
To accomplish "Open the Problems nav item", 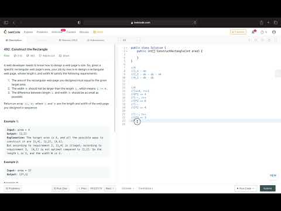I will point(42,32).
